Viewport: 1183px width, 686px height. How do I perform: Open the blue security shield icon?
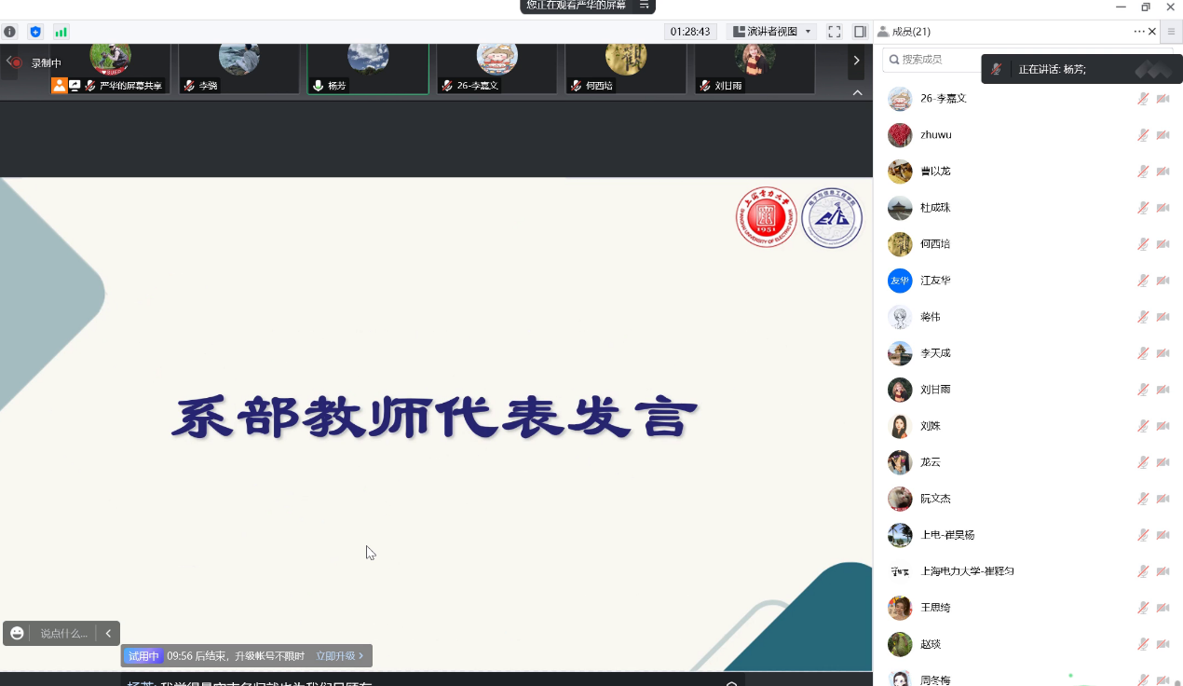tap(35, 32)
